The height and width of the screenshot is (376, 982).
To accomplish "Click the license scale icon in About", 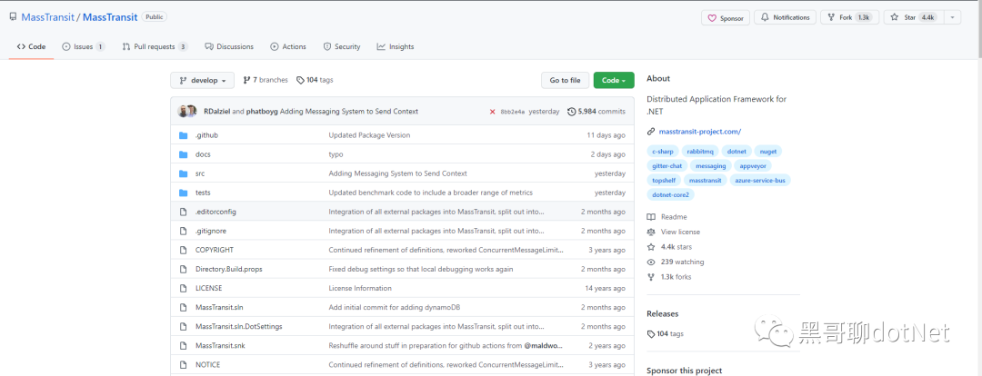I will point(651,233).
